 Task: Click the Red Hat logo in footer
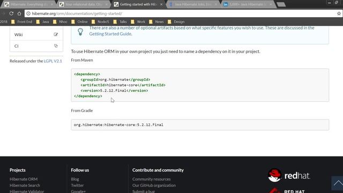[x=289, y=175]
